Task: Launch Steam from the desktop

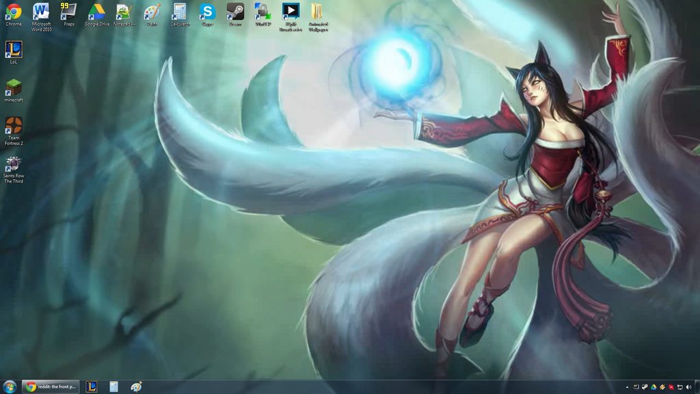Action: (234, 12)
